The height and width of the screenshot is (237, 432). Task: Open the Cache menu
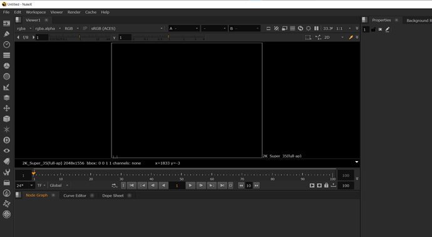[x=91, y=12]
